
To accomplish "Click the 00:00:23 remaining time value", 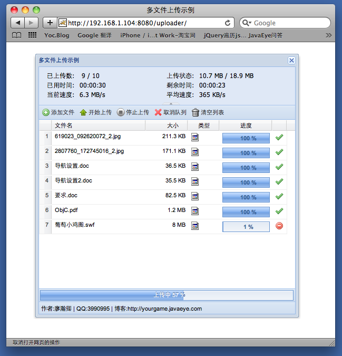I will click(x=212, y=85).
